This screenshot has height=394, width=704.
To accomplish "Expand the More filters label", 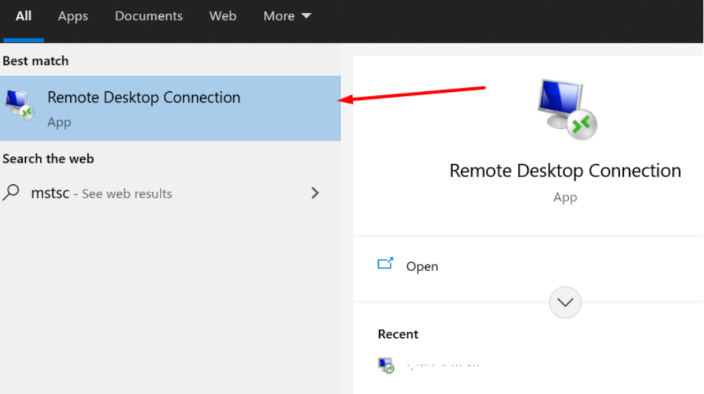I will click(x=279, y=16).
